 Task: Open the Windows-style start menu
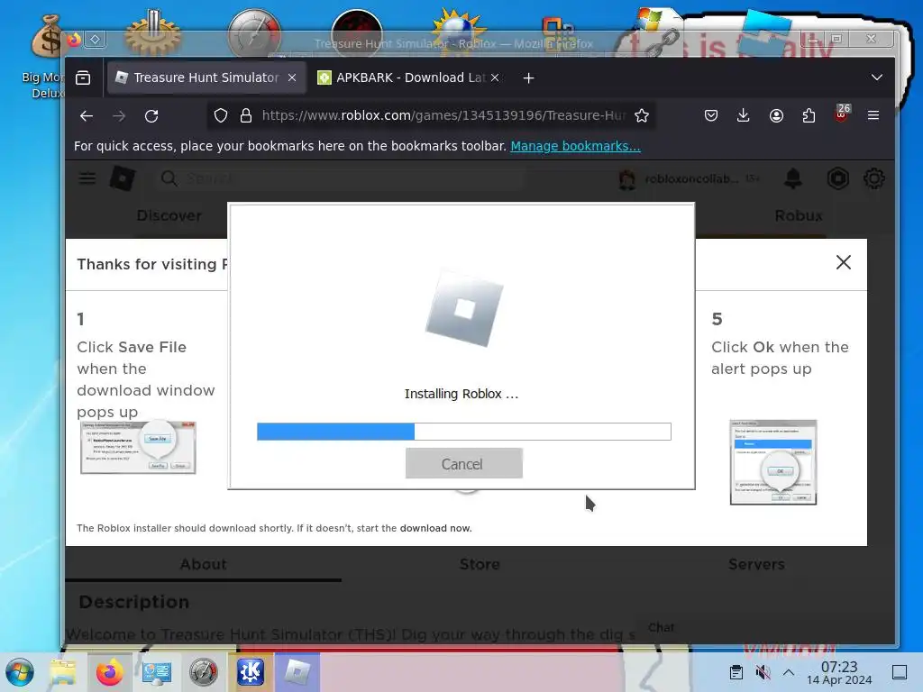[x=20, y=672]
